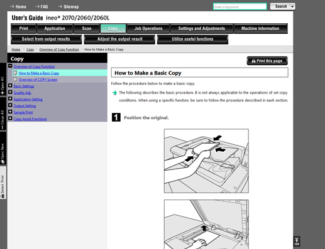Open the Search button dropdown arrow
This screenshot has height=249, width=325.
[292, 7]
